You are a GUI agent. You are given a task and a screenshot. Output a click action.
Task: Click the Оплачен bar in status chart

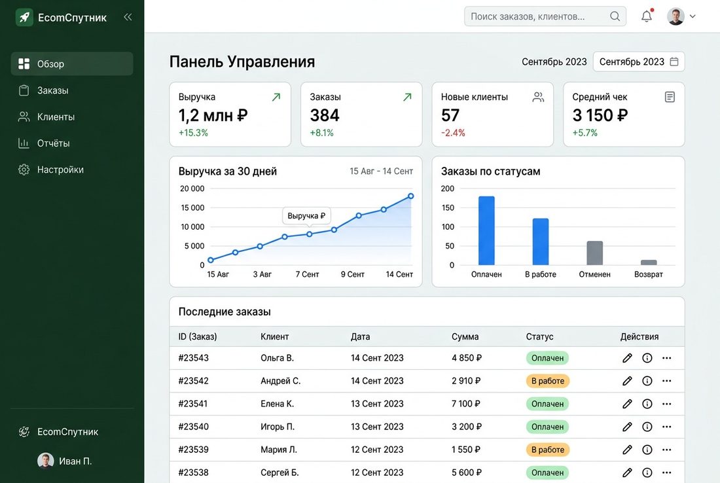point(487,230)
